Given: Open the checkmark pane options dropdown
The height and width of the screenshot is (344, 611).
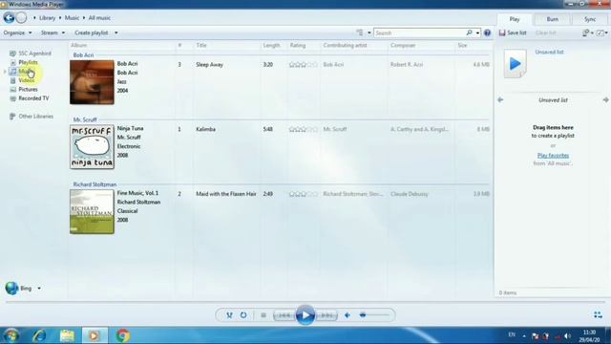Looking at the screenshot, I should (x=602, y=32).
